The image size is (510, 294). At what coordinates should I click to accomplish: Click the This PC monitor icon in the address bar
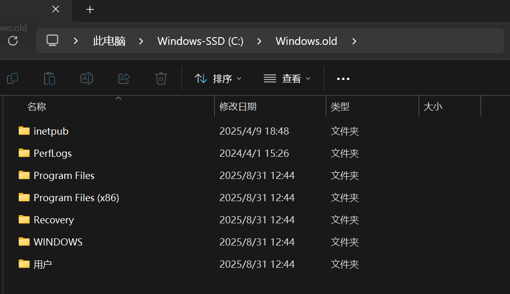[52, 41]
